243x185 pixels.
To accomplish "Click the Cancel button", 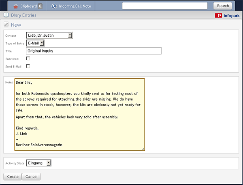I will click(31, 177).
